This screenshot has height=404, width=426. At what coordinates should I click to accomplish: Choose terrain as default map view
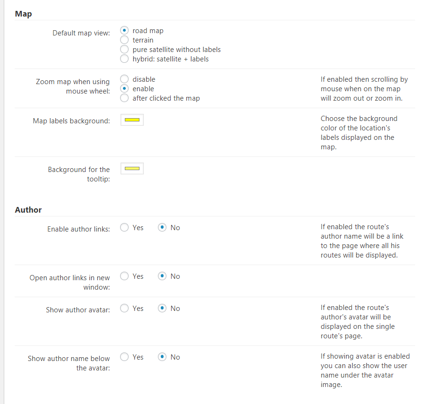click(x=124, y=40)
